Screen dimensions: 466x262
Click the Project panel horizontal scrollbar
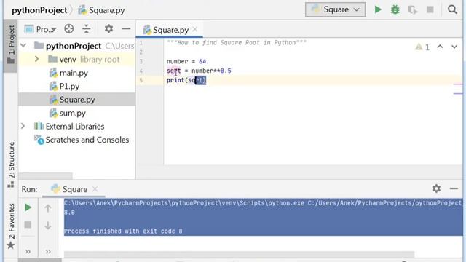(x=45, y=176)
